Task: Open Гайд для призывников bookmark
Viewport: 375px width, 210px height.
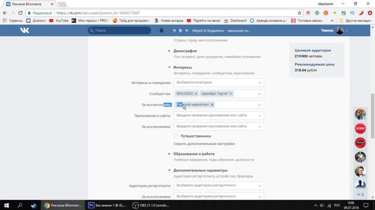Action: point(131,21)
